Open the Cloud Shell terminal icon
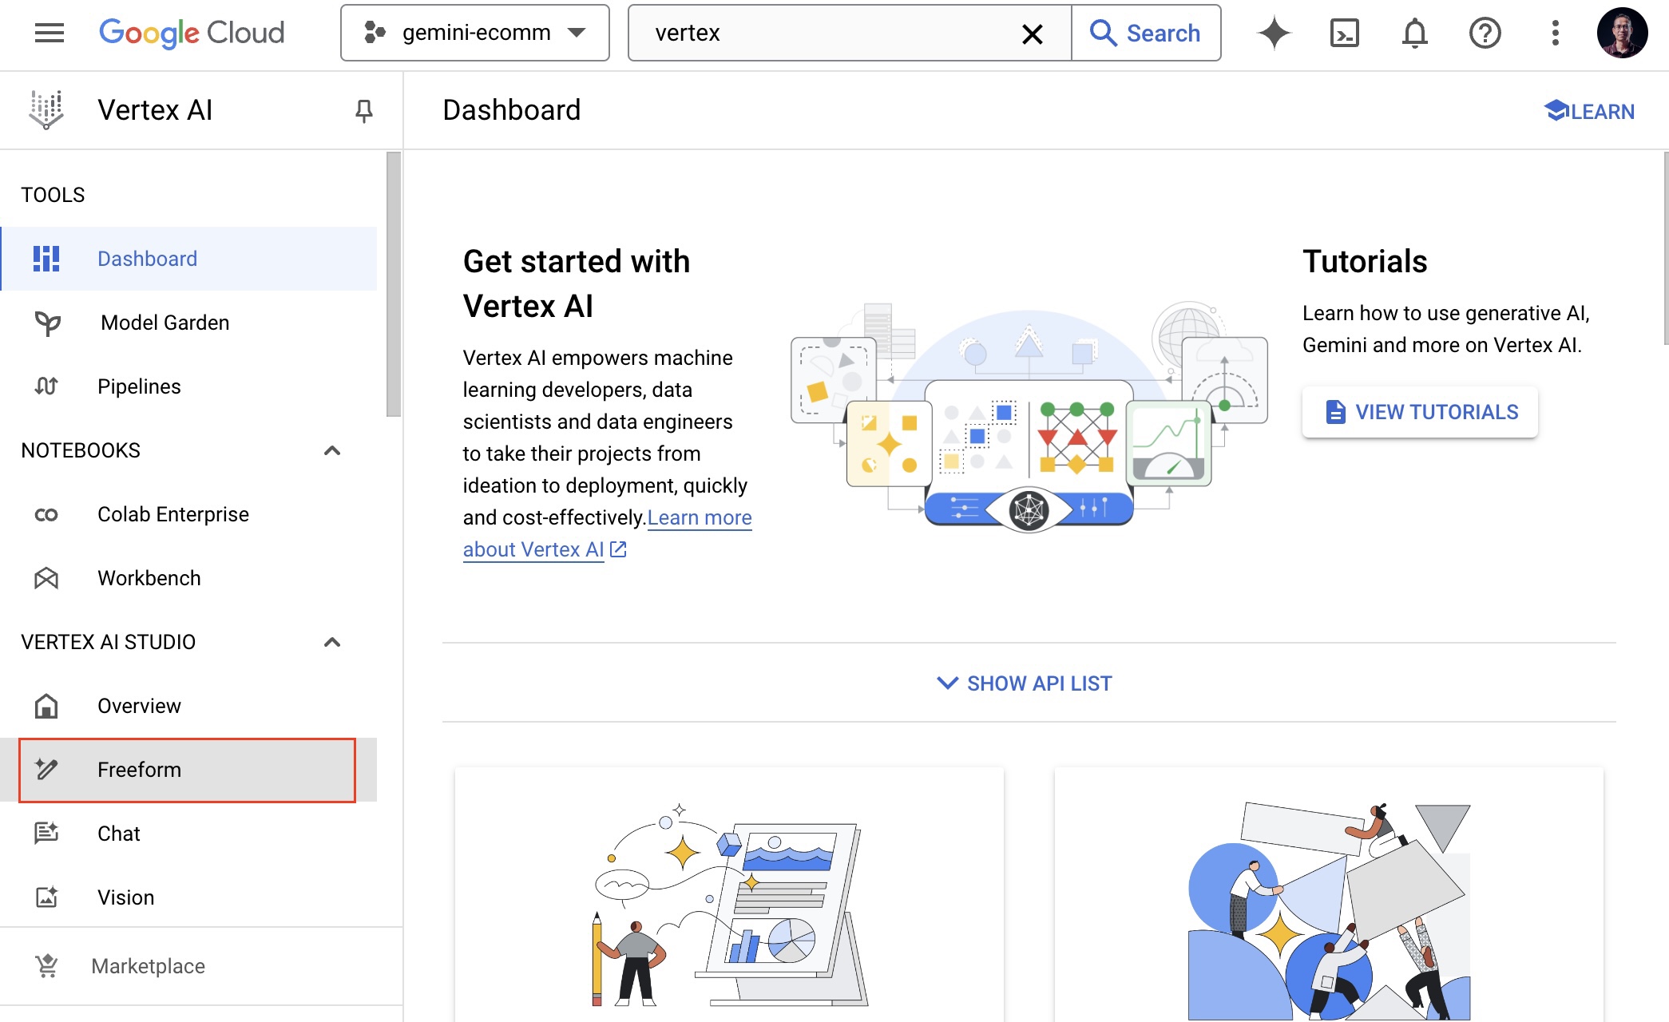This screenshot has height=1022, width=1669. pos(1344,33)
